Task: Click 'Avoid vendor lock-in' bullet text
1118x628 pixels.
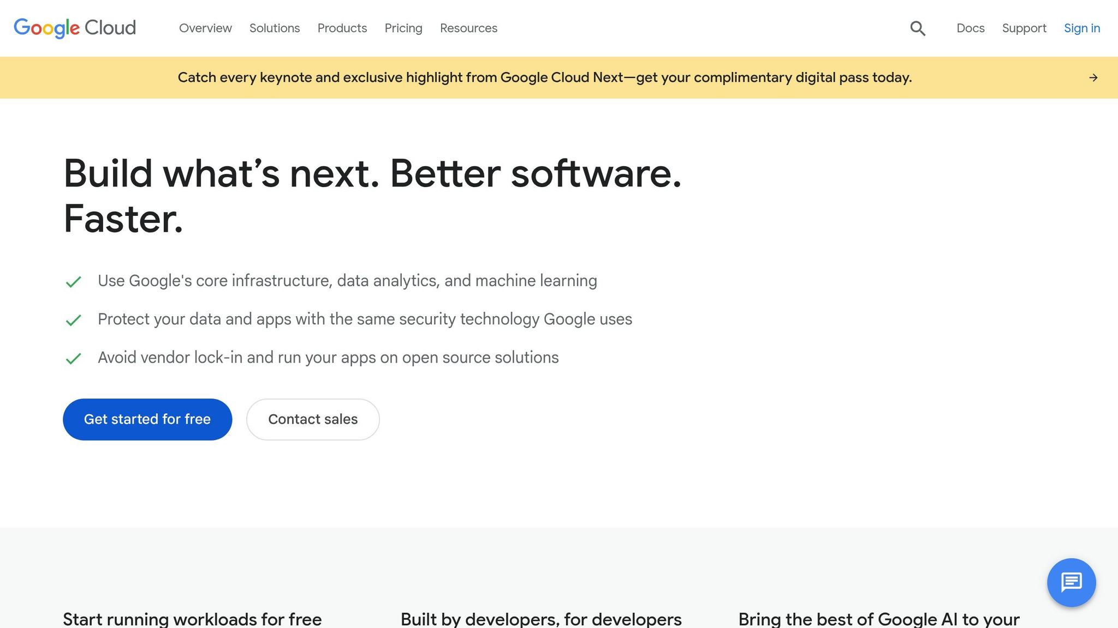Action: point(328,358)
